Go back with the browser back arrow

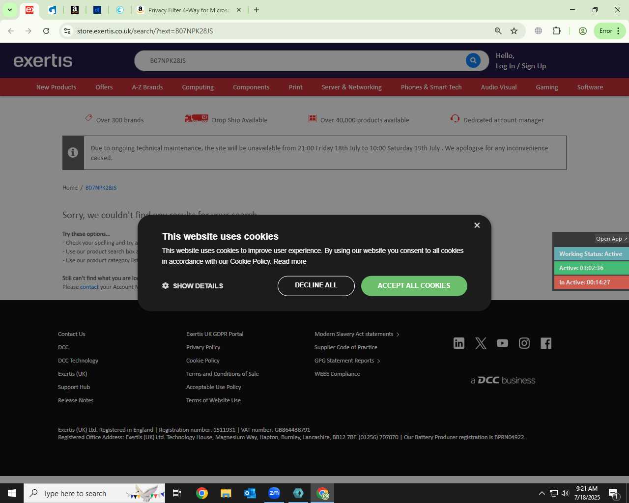(11, 31)
